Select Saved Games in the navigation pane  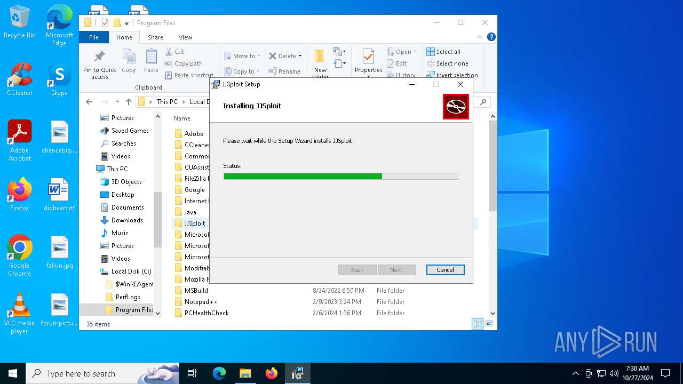click(130, 131)
